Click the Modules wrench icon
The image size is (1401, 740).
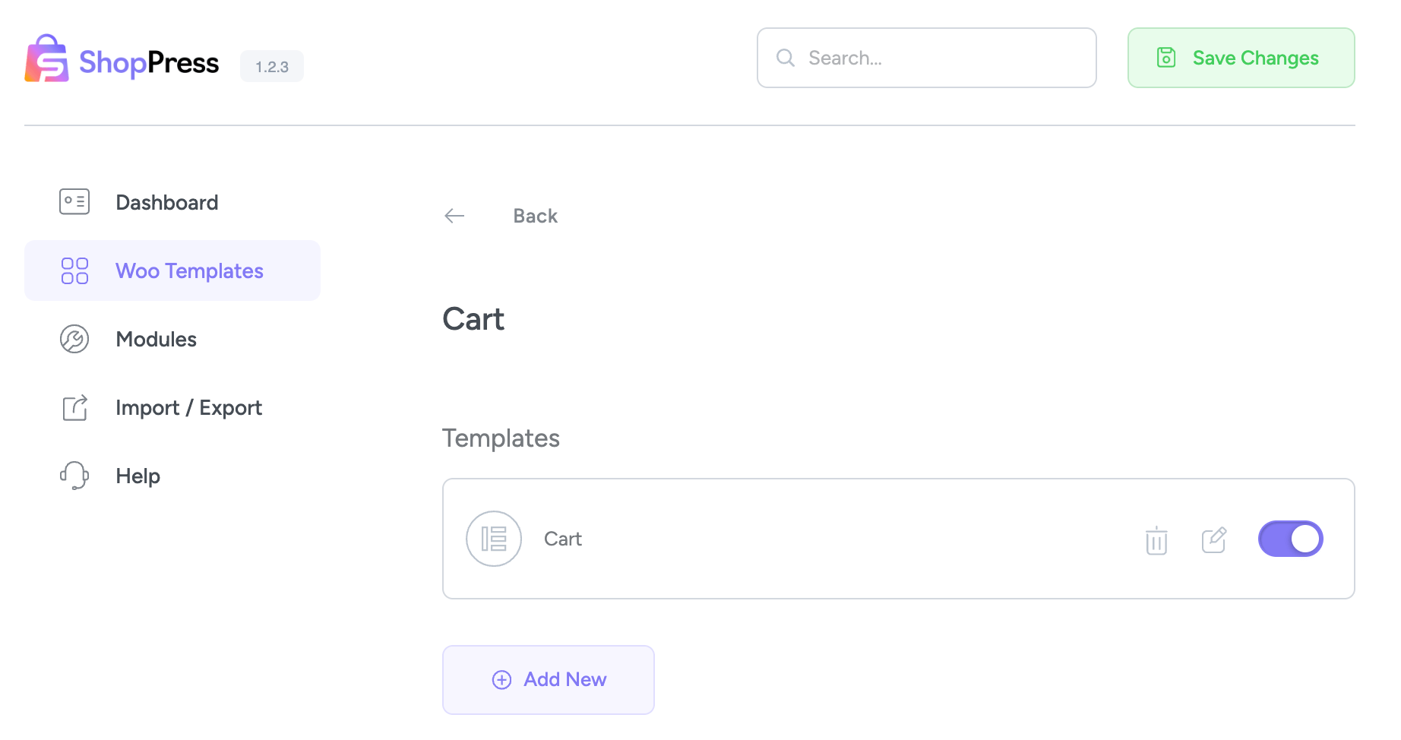click(74, 339)
